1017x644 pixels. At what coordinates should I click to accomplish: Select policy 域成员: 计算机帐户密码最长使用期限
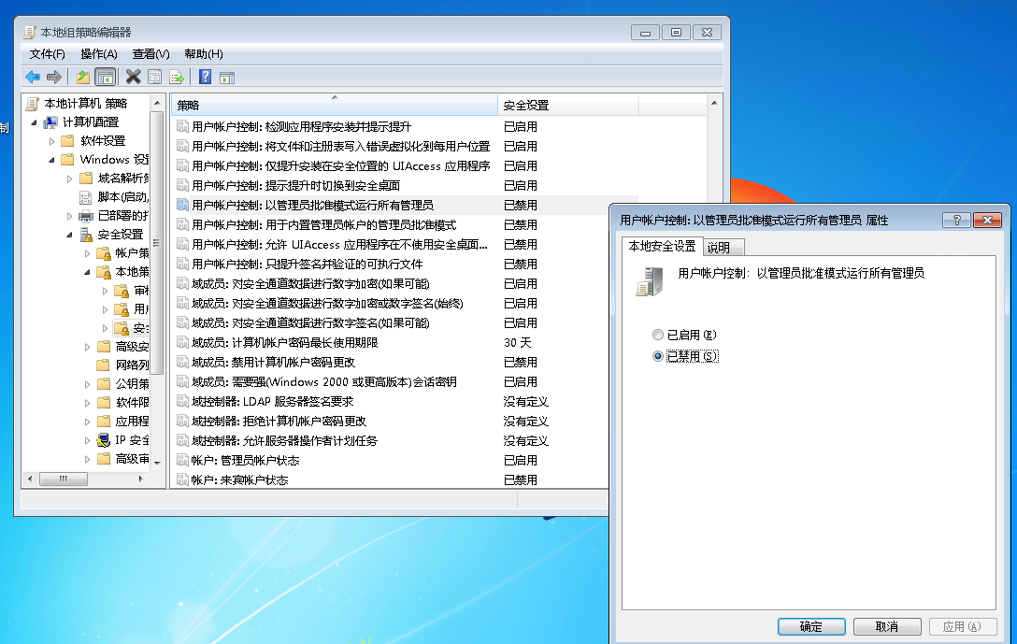pyautogui.click(x=285, y=342)
